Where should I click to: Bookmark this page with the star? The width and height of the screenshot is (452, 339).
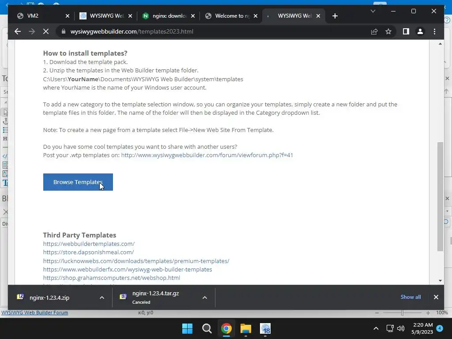coord(388,31)
